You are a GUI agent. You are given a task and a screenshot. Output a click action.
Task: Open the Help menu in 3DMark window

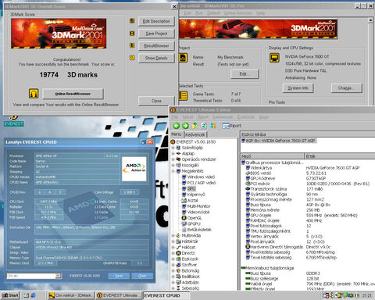pyautogui.click(x=260, y=13)
